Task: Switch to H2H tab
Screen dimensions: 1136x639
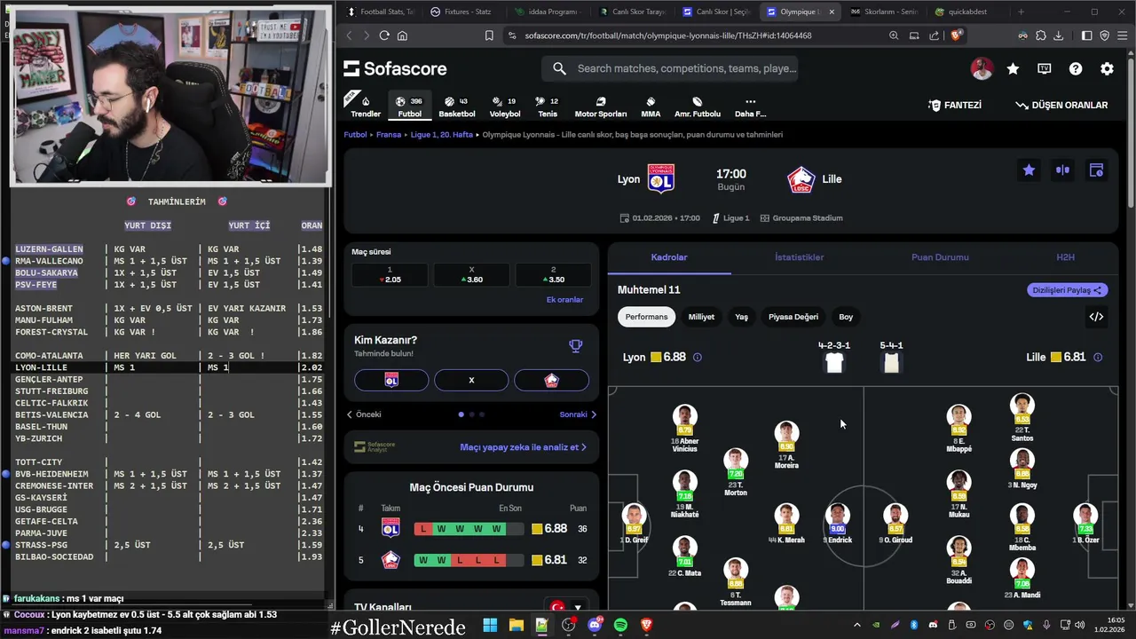Action: [1065, 257]
